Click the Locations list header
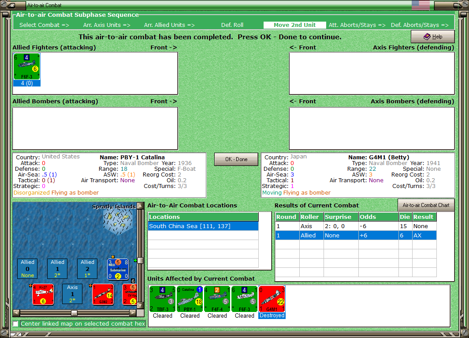This screenshot has width=469, height=338. point(203,217)
